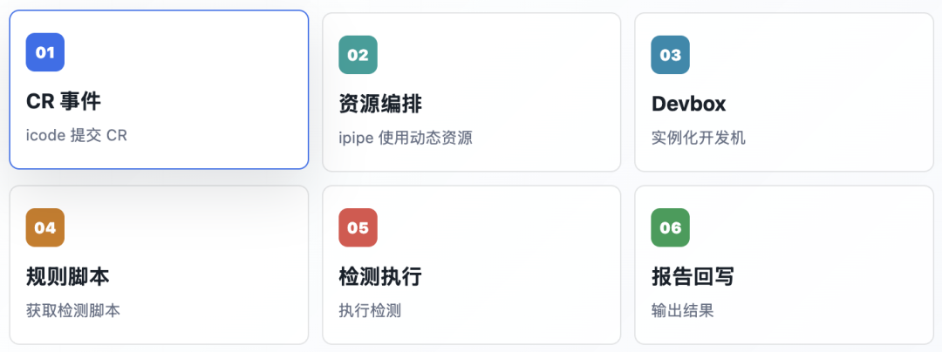This screenshot has height=352, width=942.
Task: Click the '执行检测' description text
Action: click(x=370, y=311)
